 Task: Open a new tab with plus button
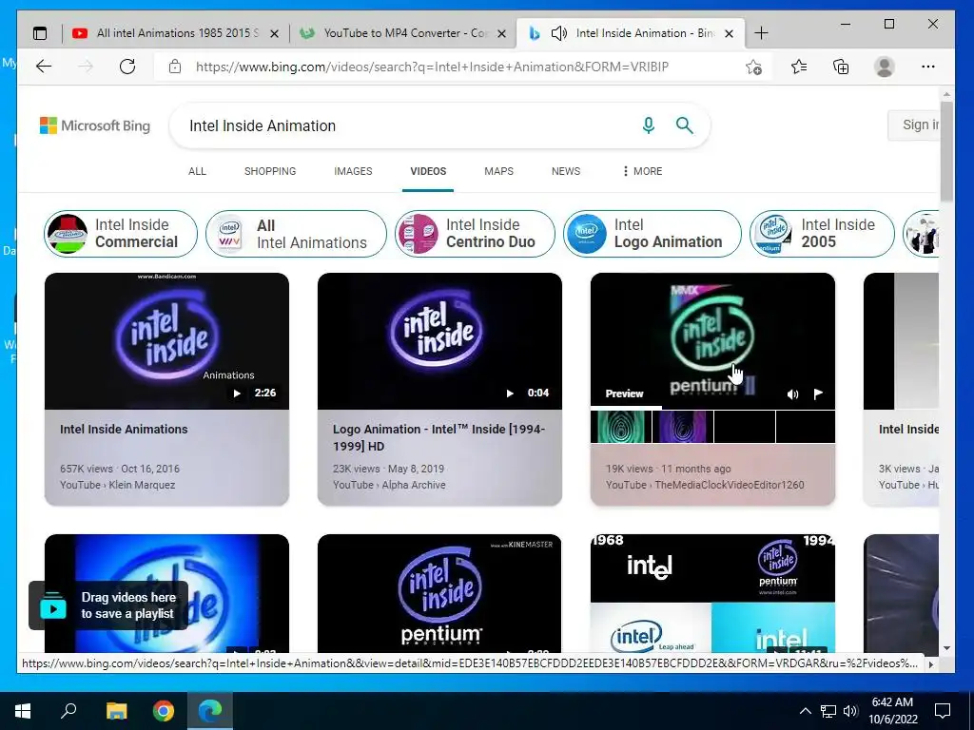tap(761, 33)
